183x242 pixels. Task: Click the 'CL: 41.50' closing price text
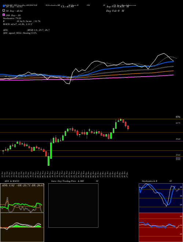coord(67,7)
